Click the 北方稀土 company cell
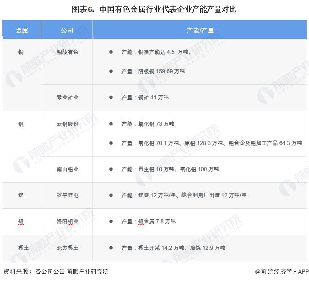Screen dimensions: 309x281 coord(67,248)
